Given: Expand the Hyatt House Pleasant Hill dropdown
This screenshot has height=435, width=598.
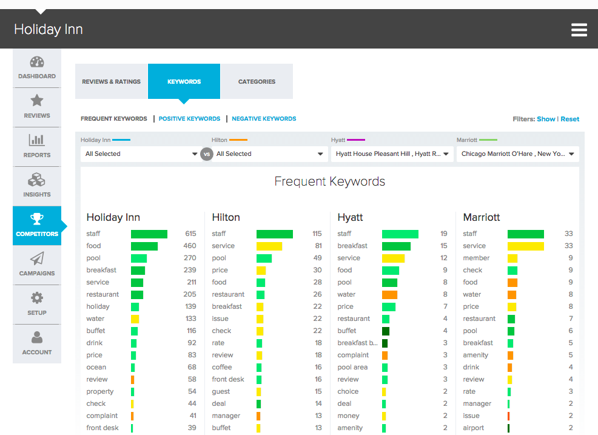Looking at the screenshot, I should 392,153.
